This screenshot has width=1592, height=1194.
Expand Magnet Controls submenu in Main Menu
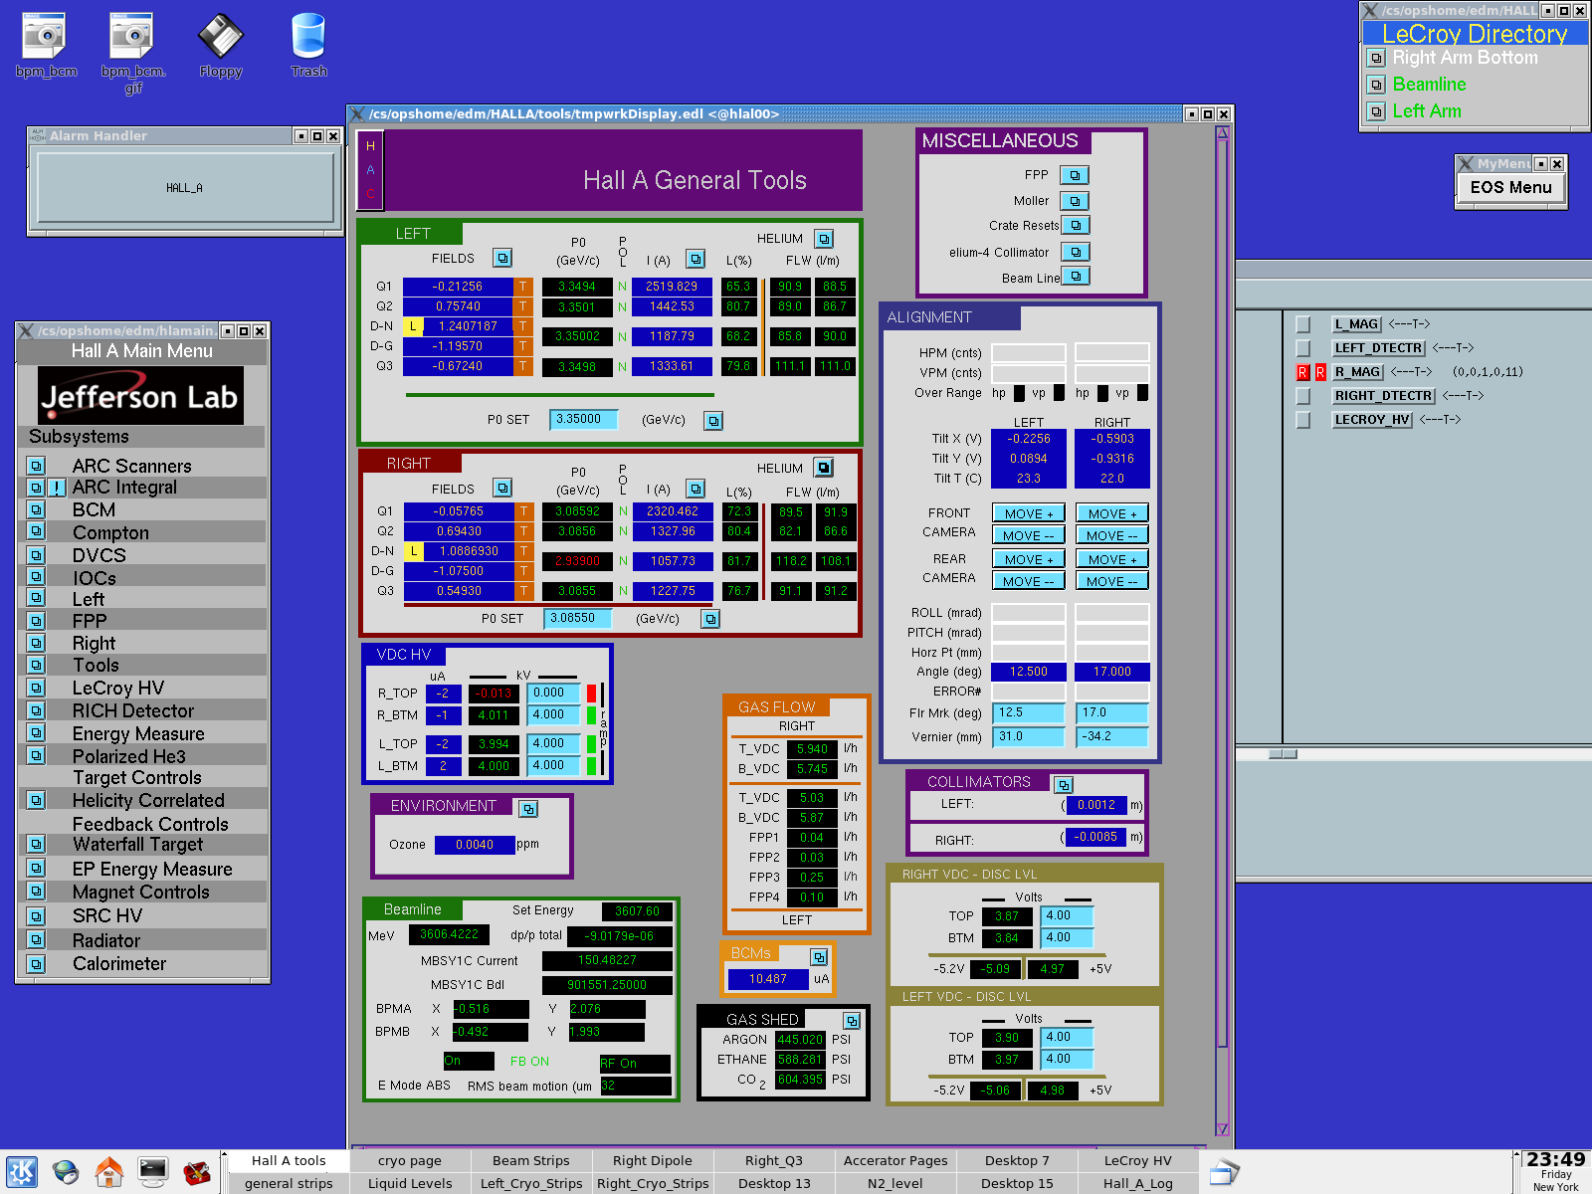[x=36, y=891]
